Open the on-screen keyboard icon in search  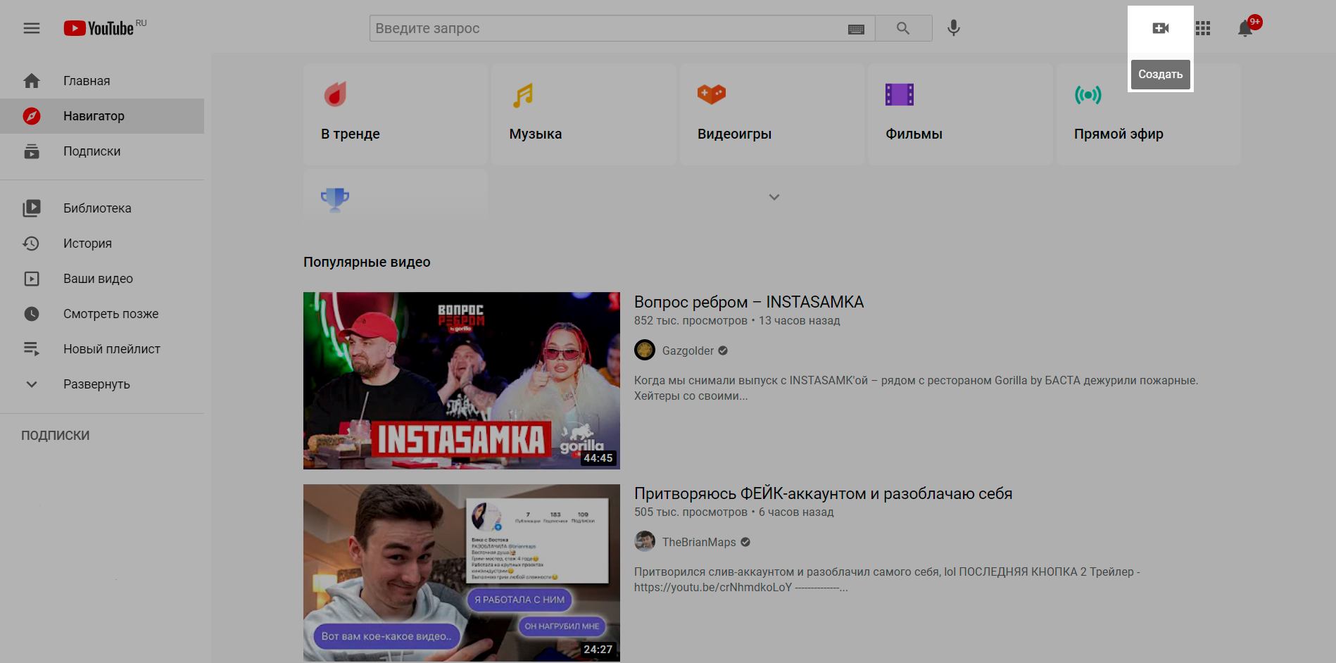point(856,29)
